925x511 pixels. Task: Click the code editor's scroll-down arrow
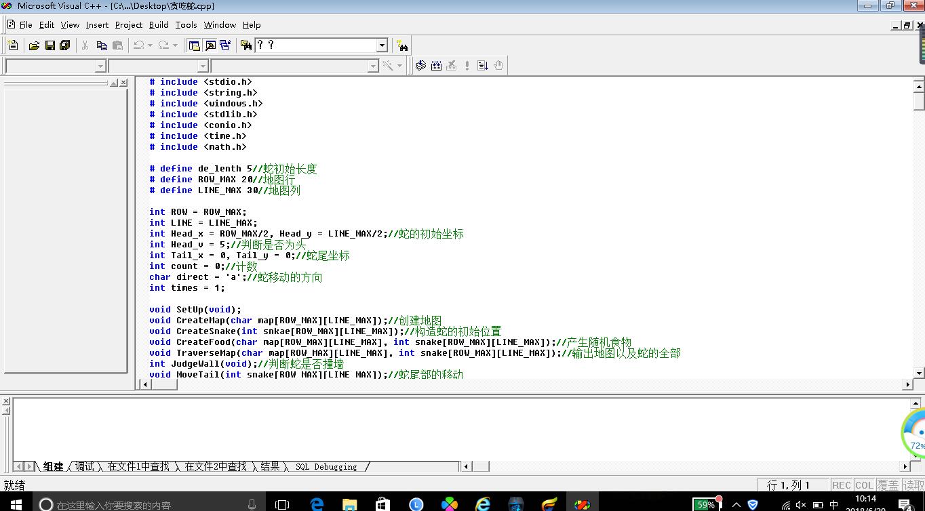[919, 373]
